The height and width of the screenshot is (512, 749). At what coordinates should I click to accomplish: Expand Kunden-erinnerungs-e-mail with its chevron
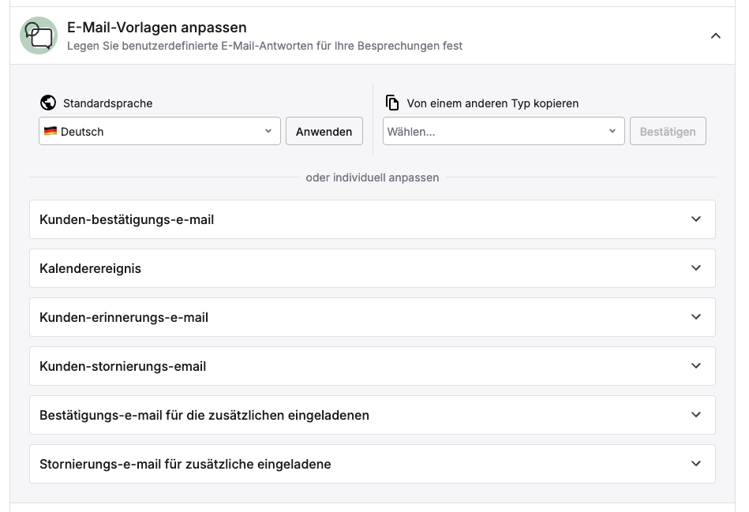tap(696, 317)
